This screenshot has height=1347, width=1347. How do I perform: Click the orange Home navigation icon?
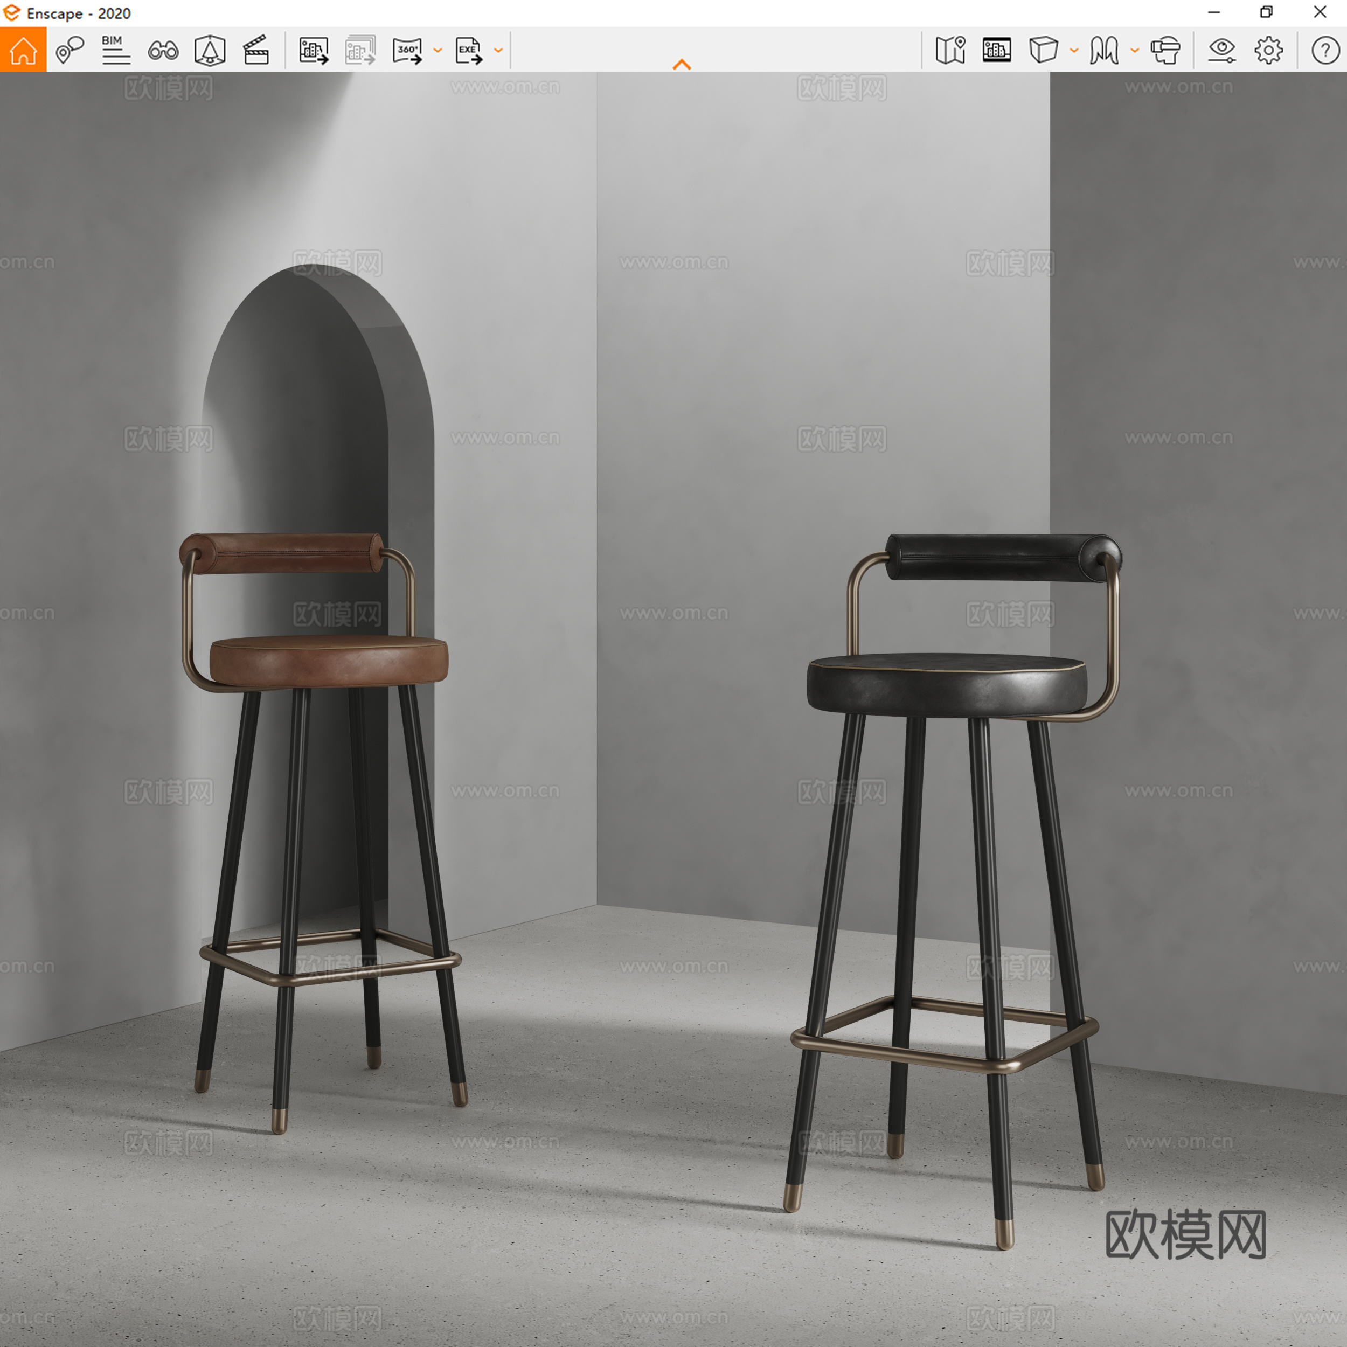point(23,50)
